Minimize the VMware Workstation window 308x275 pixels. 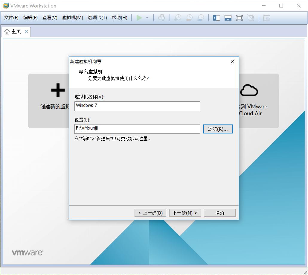[x=264, y=6]
